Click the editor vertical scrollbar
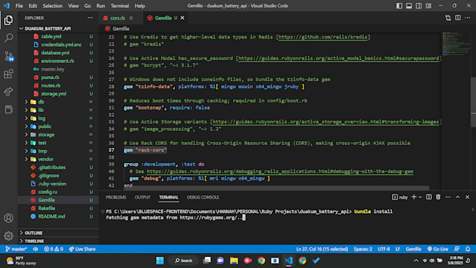 point(473,101)
